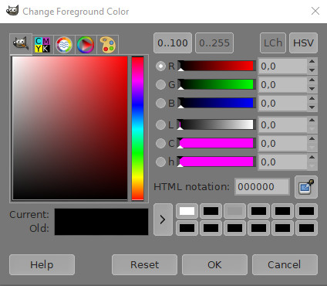
Task: Select the L channel radio button
Action: pyautogui.click(x=160, y=125)
